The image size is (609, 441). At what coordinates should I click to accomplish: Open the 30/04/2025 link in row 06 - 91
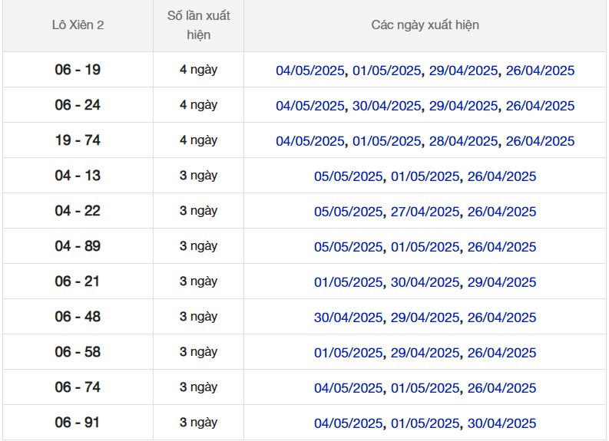pos(501,423)
